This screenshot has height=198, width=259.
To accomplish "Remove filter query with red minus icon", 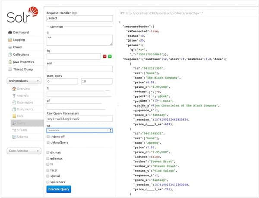I will pos(104,57).
